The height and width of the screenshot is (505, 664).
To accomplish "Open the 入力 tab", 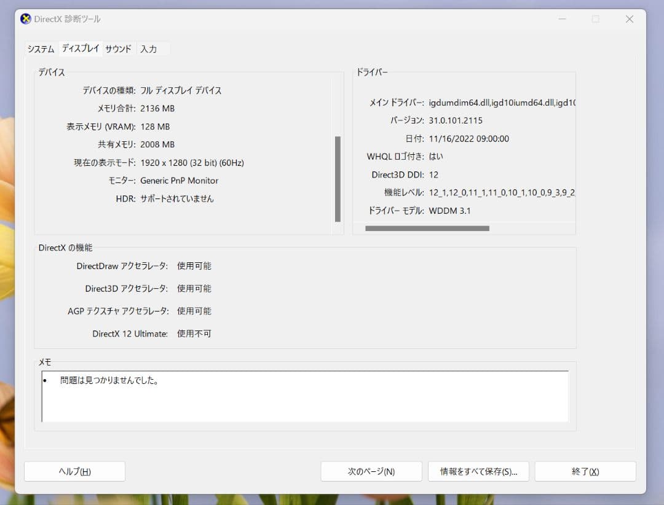I will pyautogui.click(x=149, y=49).
